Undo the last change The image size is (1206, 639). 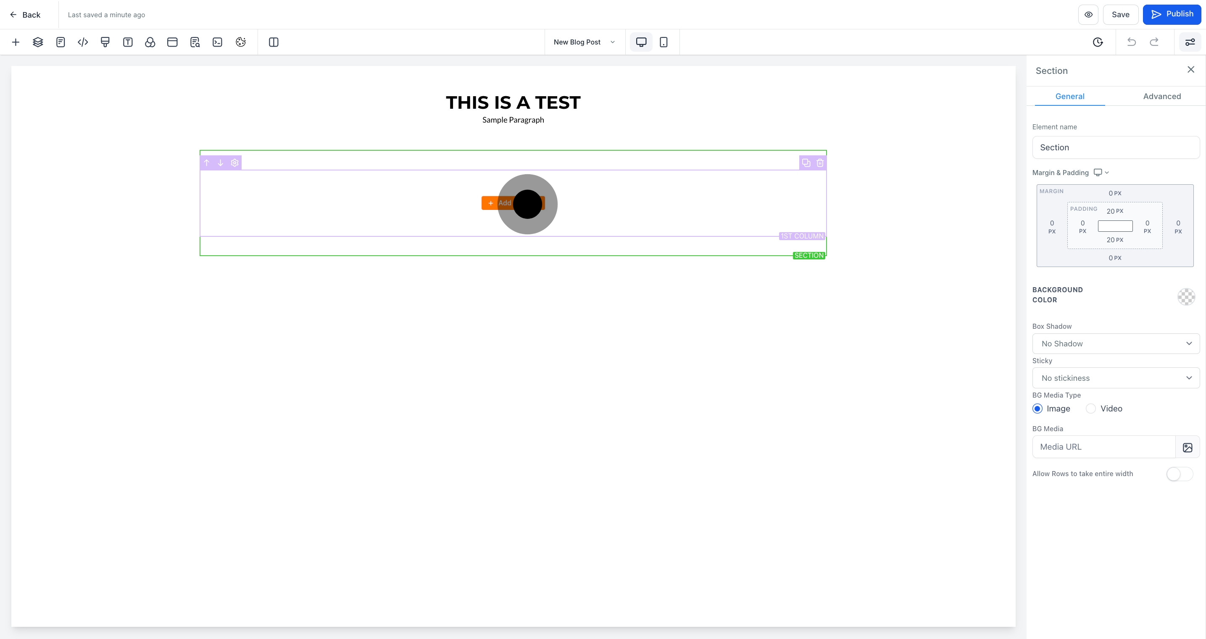pyautogui.click(x=1132, y=42)
